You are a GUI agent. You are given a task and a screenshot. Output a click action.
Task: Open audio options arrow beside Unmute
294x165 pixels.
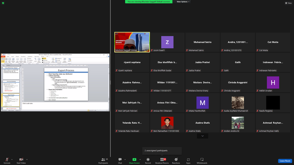(x=12, y=159)
